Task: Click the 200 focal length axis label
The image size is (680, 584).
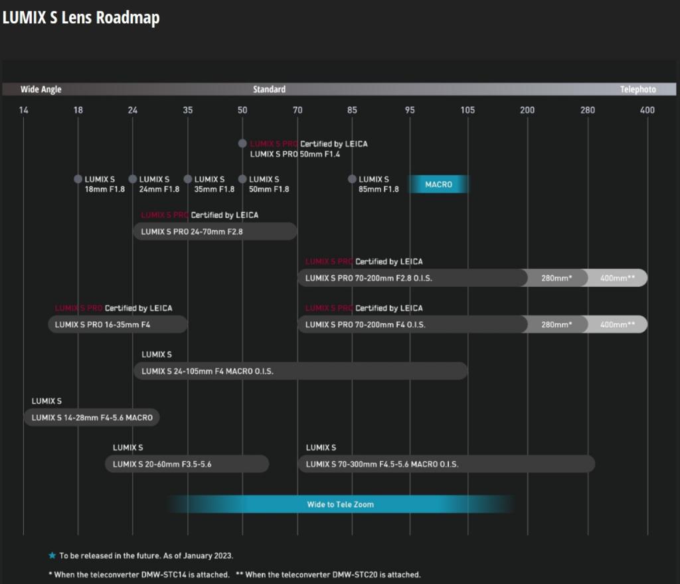Action: point(527,110)
